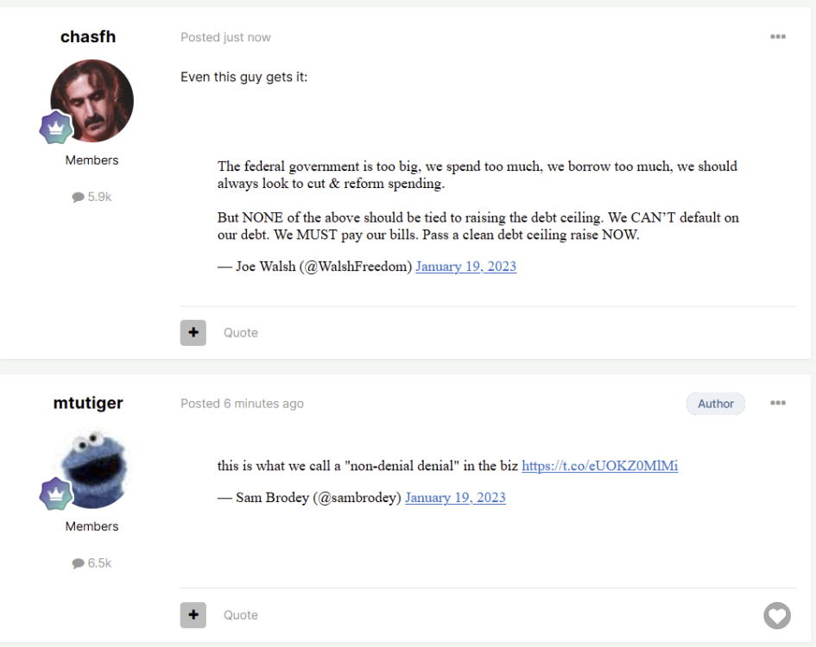The image size is (816, 647).
Task: Toggle multiquote plus button on chasfh's post
Action: [193, 332]
